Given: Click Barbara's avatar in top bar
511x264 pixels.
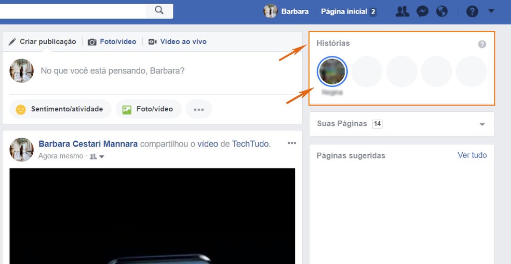Looking at the screenshot, I should [270, 11].
